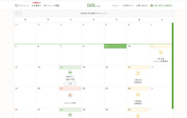187x118 pixels.
Task: Go to previous month arrow
Action: coord(17,14)
